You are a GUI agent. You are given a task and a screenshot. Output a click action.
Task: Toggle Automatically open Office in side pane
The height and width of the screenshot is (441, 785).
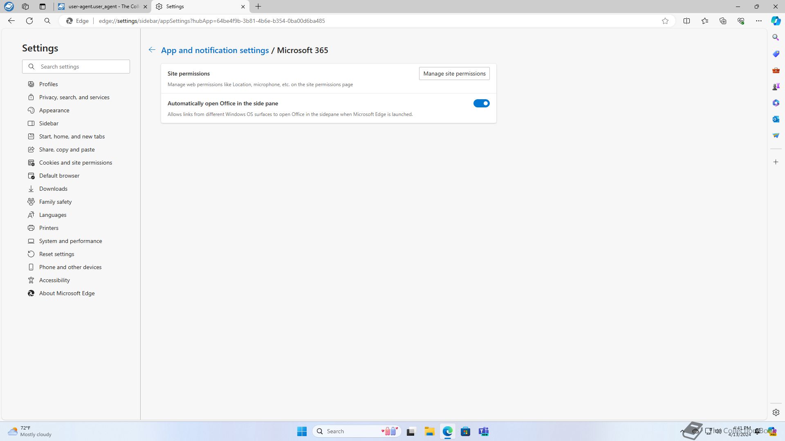[x=481, y=103]
